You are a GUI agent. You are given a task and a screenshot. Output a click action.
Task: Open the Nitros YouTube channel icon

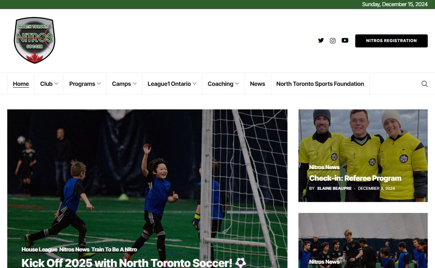point(345,41)
